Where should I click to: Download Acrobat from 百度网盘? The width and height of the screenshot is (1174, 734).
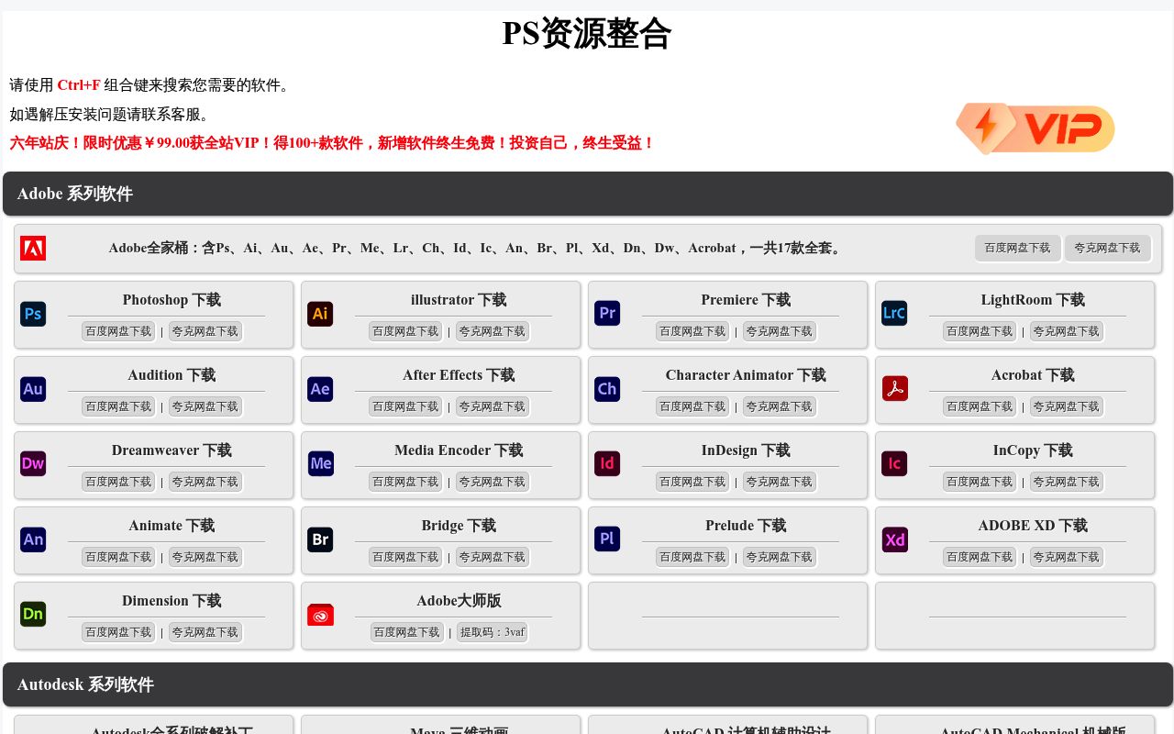tap(980, 406)
